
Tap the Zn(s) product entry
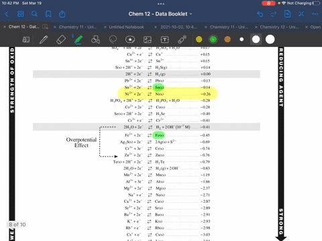[160, 155]
